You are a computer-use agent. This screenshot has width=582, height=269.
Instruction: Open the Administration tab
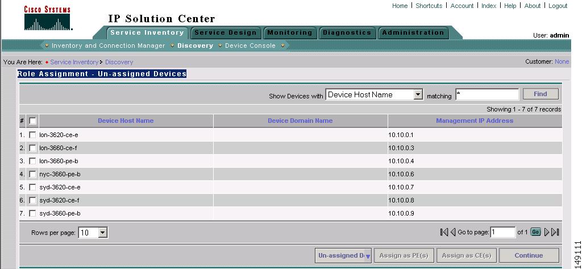click(x=413, y=32)
